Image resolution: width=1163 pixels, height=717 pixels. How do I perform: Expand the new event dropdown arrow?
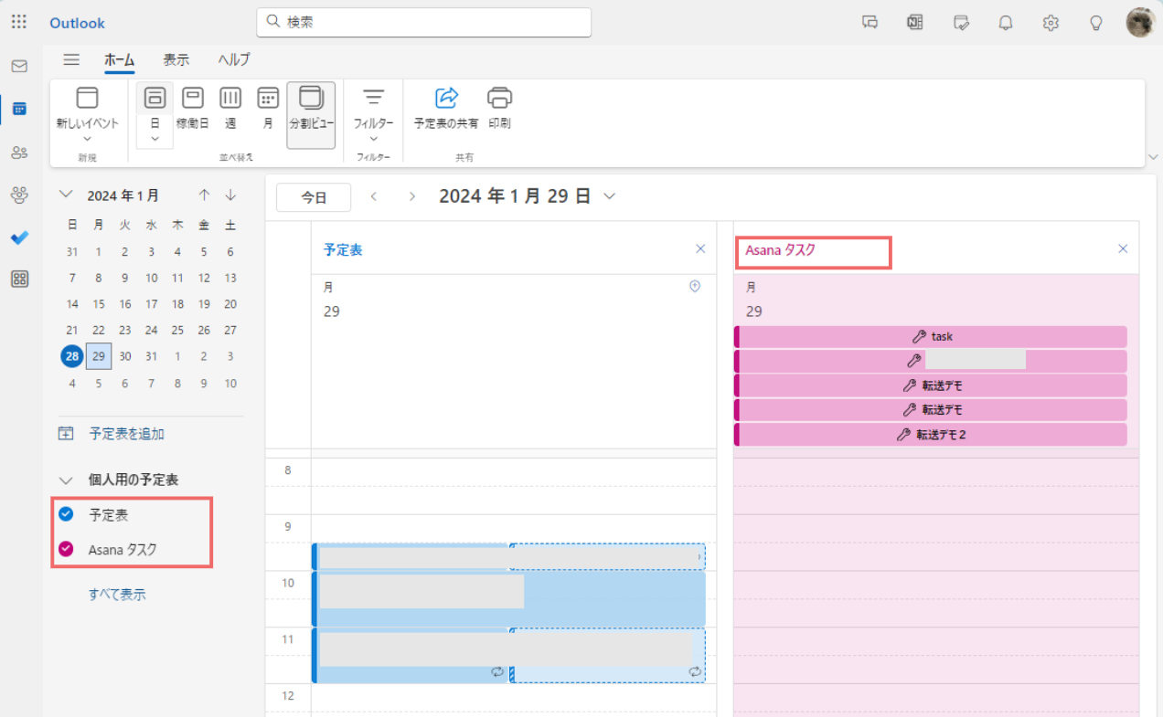87,139
